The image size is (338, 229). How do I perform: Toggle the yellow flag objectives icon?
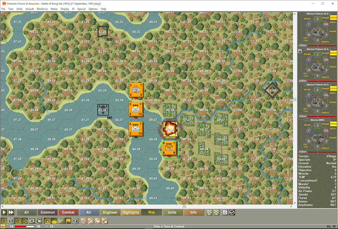(68, 221)
